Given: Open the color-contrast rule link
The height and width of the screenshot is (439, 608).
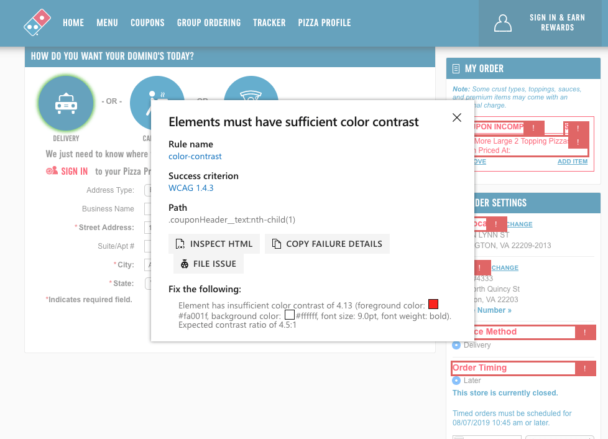Looking at the screenshot, I should pyautogui.click(x=195, y=156).
